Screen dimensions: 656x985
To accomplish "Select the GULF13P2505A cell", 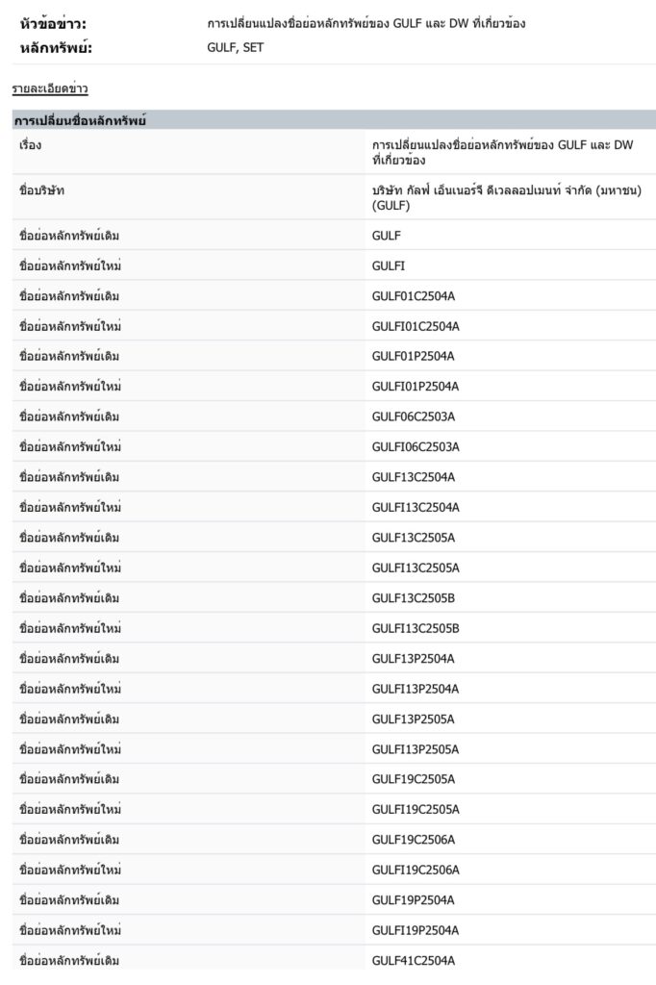I will point(414,720).
